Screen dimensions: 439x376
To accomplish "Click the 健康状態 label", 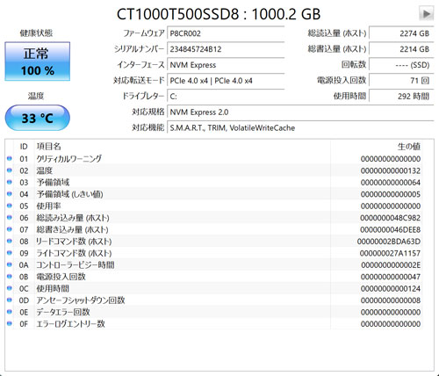I will point(36,33).
